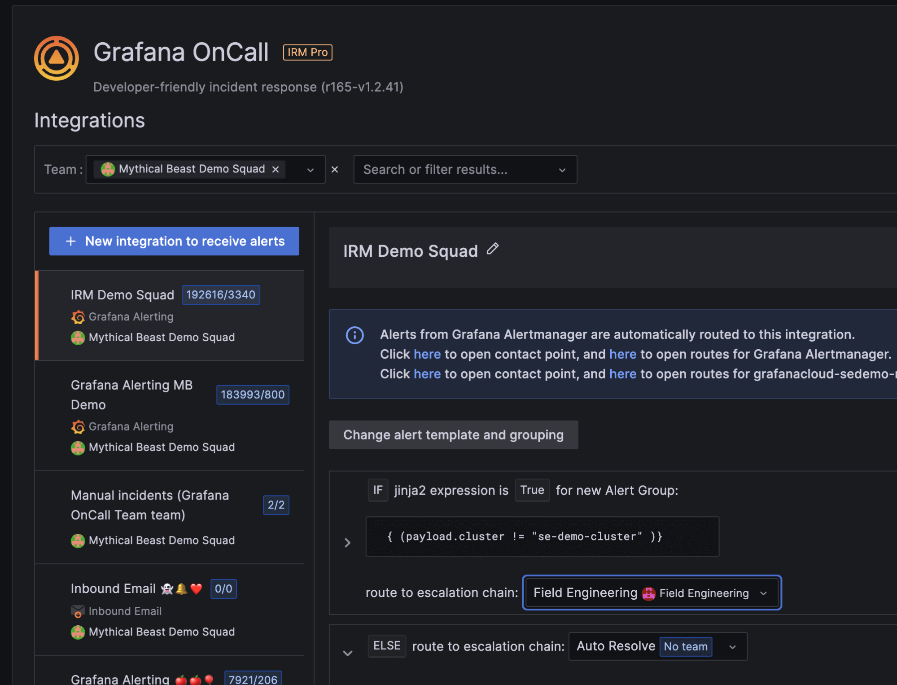Click the plus icon on the new integration button
The height and width of the screenshot is (685, 897).
click(70, 241)
